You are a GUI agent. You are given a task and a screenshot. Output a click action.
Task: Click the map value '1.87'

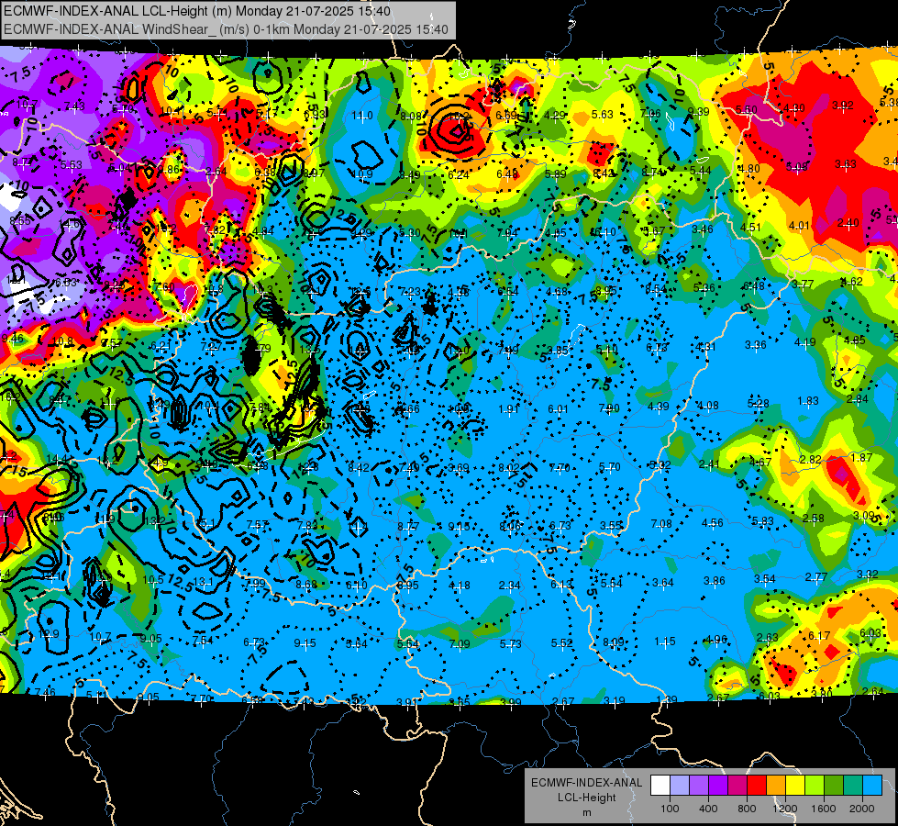pos(861,457)
